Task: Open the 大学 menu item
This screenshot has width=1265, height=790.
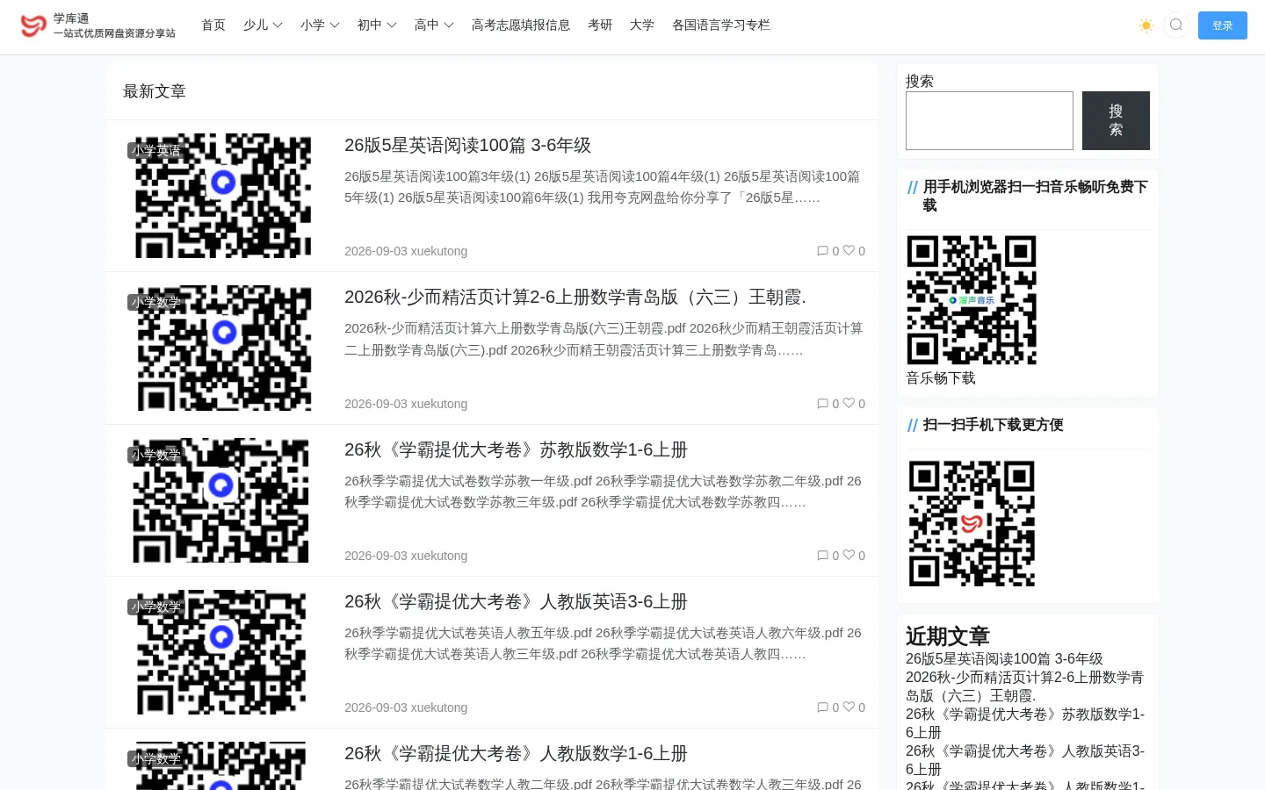Action: tap(642, 25)
